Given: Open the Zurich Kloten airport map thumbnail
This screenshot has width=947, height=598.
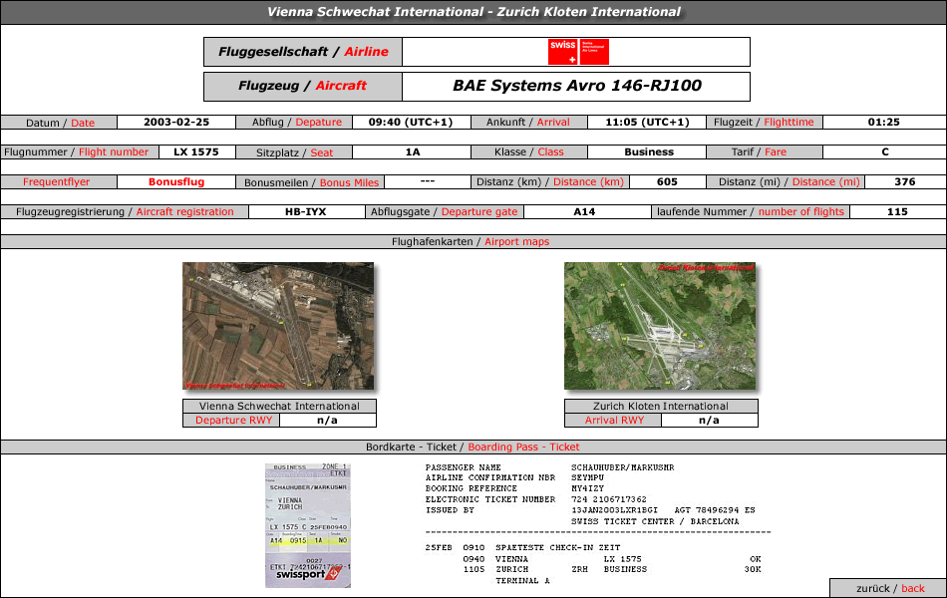Looking at the screenshot, I should [x=660, y=326].
